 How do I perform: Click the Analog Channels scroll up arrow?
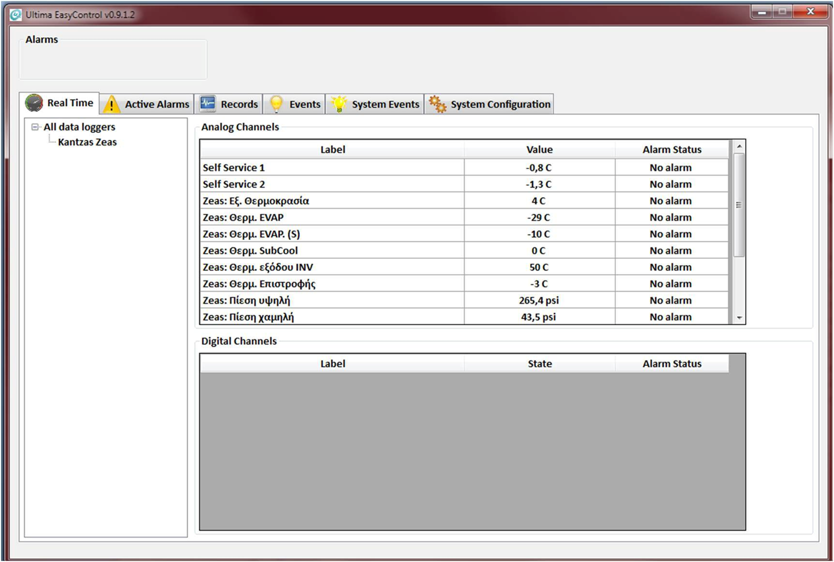point(739,147)
